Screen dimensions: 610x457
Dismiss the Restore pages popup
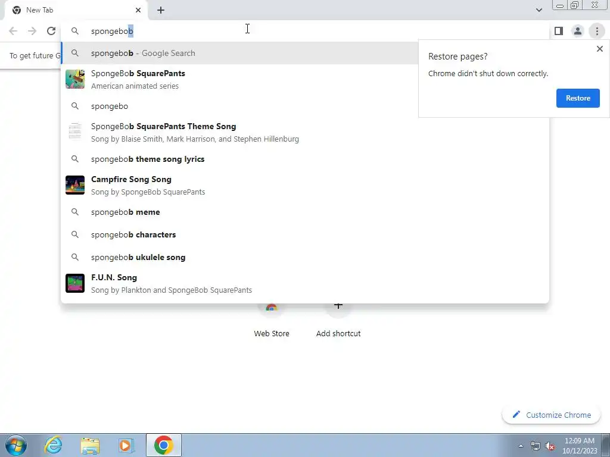point(599,49)
